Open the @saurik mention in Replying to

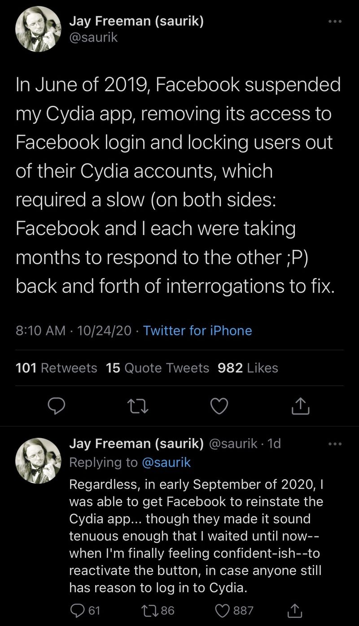tap(166, 463)
